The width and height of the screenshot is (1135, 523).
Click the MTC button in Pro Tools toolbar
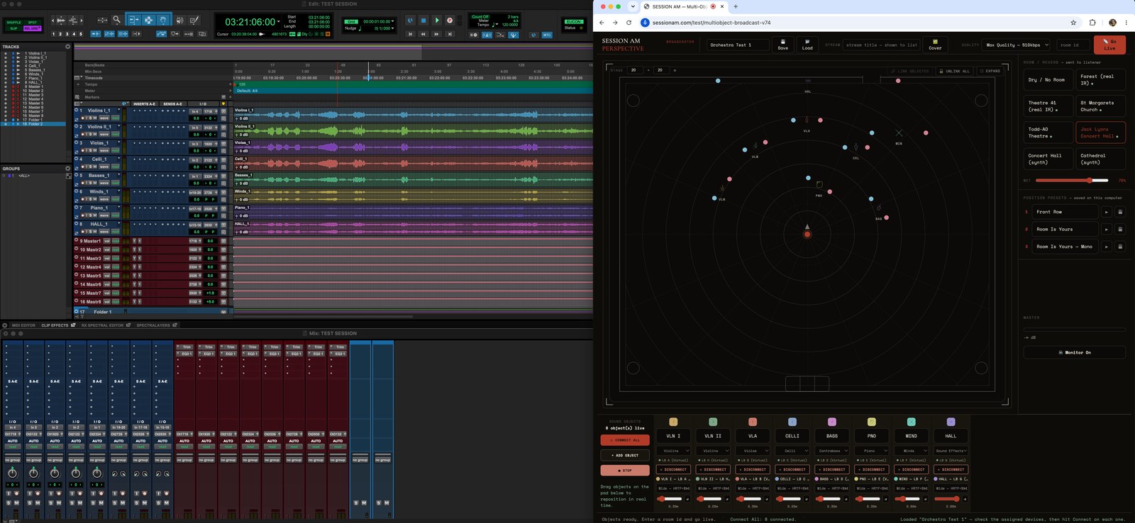tap(547, 35)
